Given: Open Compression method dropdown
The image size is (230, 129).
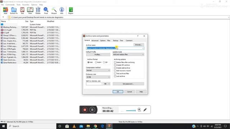Looking at the screenshot, I should (x=98, y=70).
